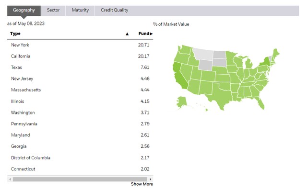Click the Type column sort arrow
Screen dimensions: 307x190
(127, 34)
